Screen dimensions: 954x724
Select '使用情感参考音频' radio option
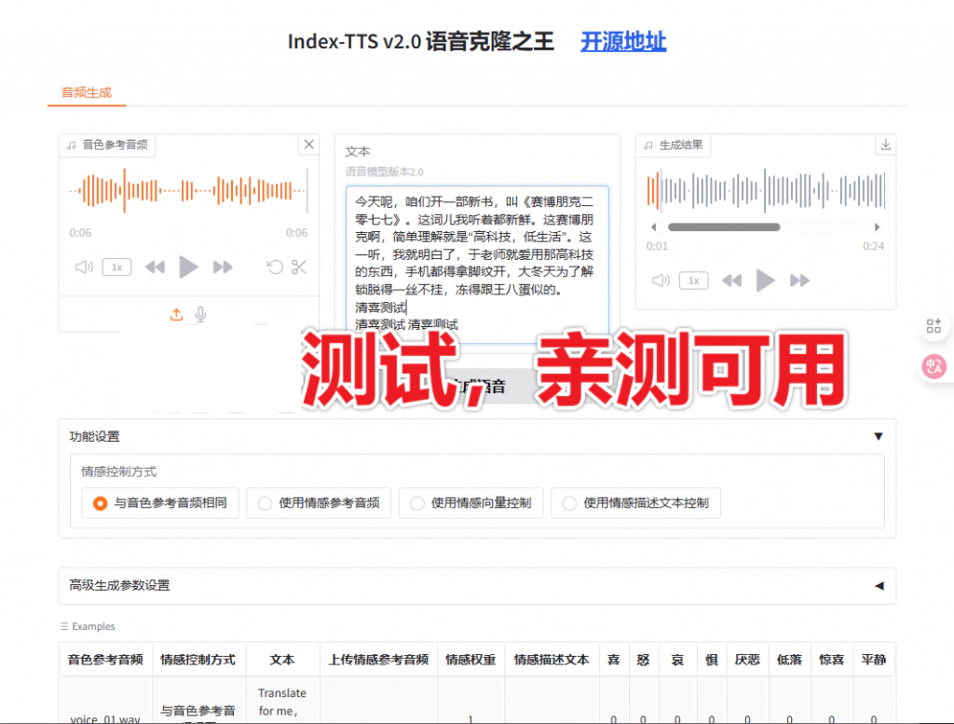click(x=265, y=503)
